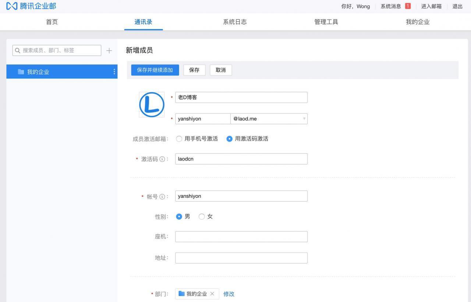The height and width of the screenshot is (302, 471).
Task: Click the info icon beside 帐号
Action: 162,196
